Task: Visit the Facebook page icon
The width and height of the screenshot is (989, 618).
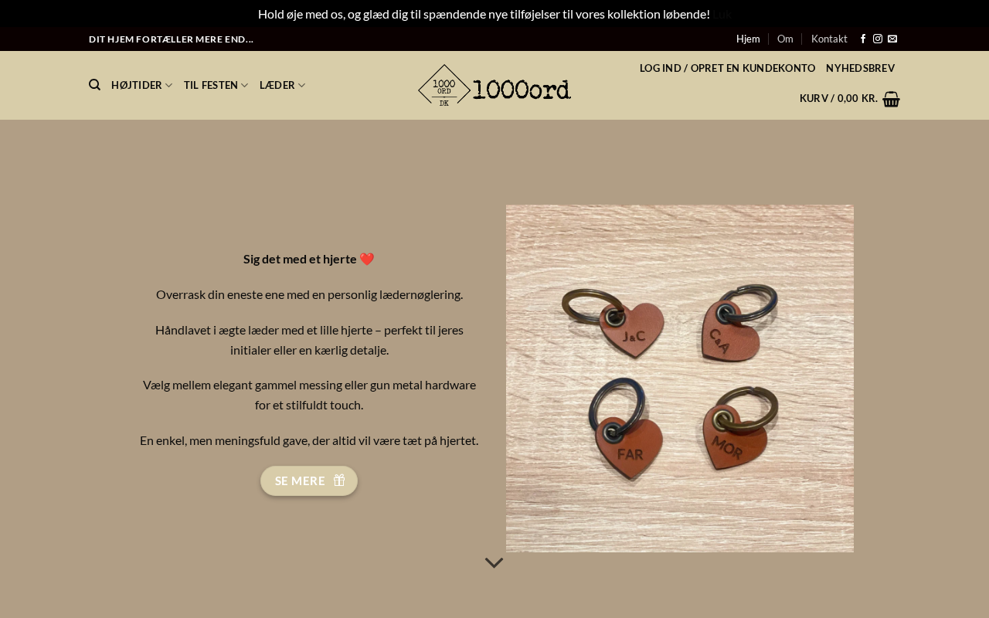Action: coord(863,39)
